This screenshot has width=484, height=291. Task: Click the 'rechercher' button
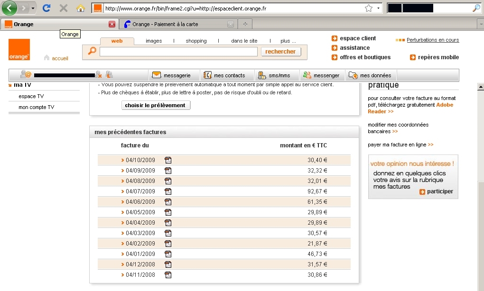point(280,52)
